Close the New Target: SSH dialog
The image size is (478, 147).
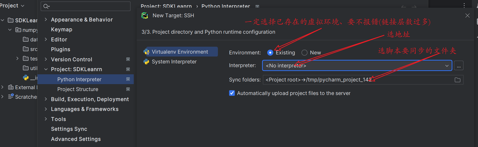(x=467, y=15)
